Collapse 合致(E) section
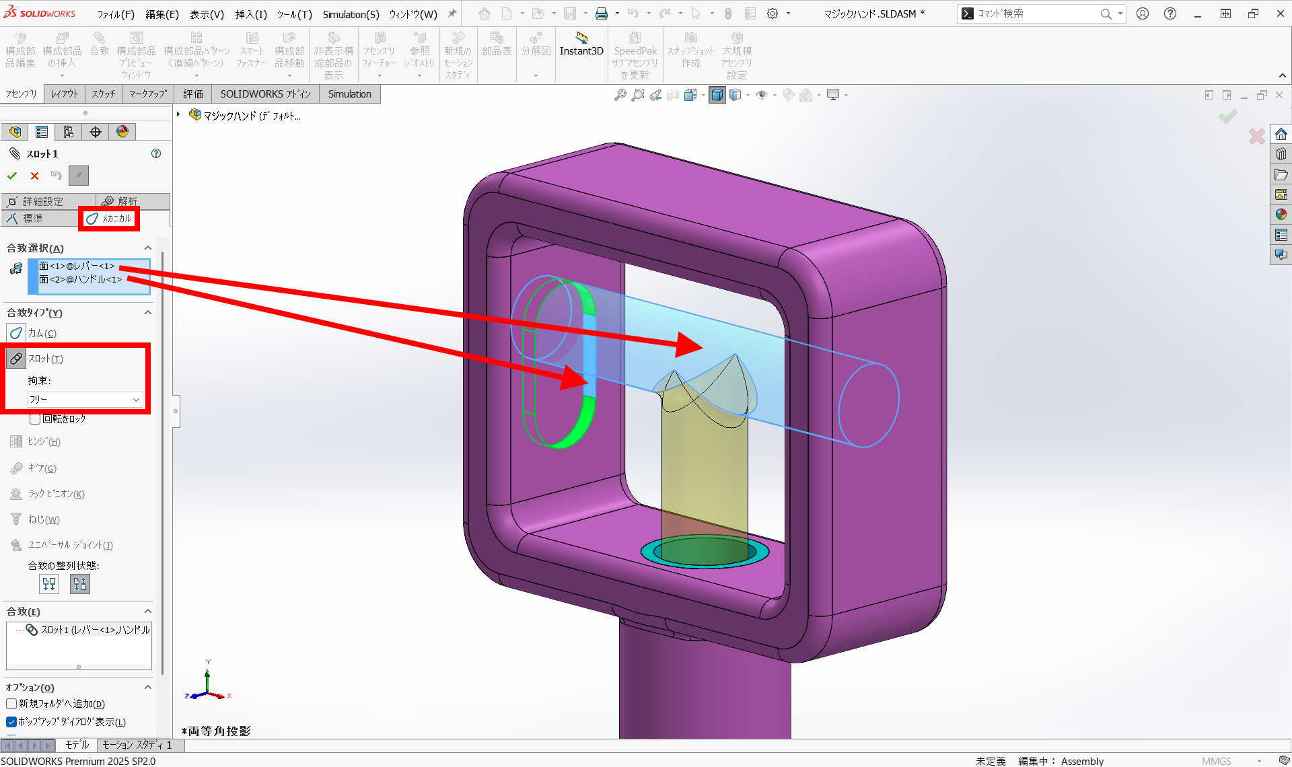Screen dimensions: 1292x767 [148, 612]
